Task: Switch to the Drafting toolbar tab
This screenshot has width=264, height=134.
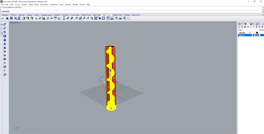Action: click(127, 15)
